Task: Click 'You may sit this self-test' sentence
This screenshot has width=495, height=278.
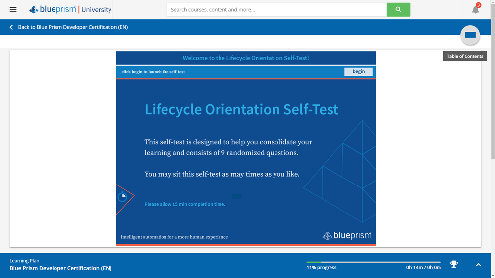Action: click(222, 174)
